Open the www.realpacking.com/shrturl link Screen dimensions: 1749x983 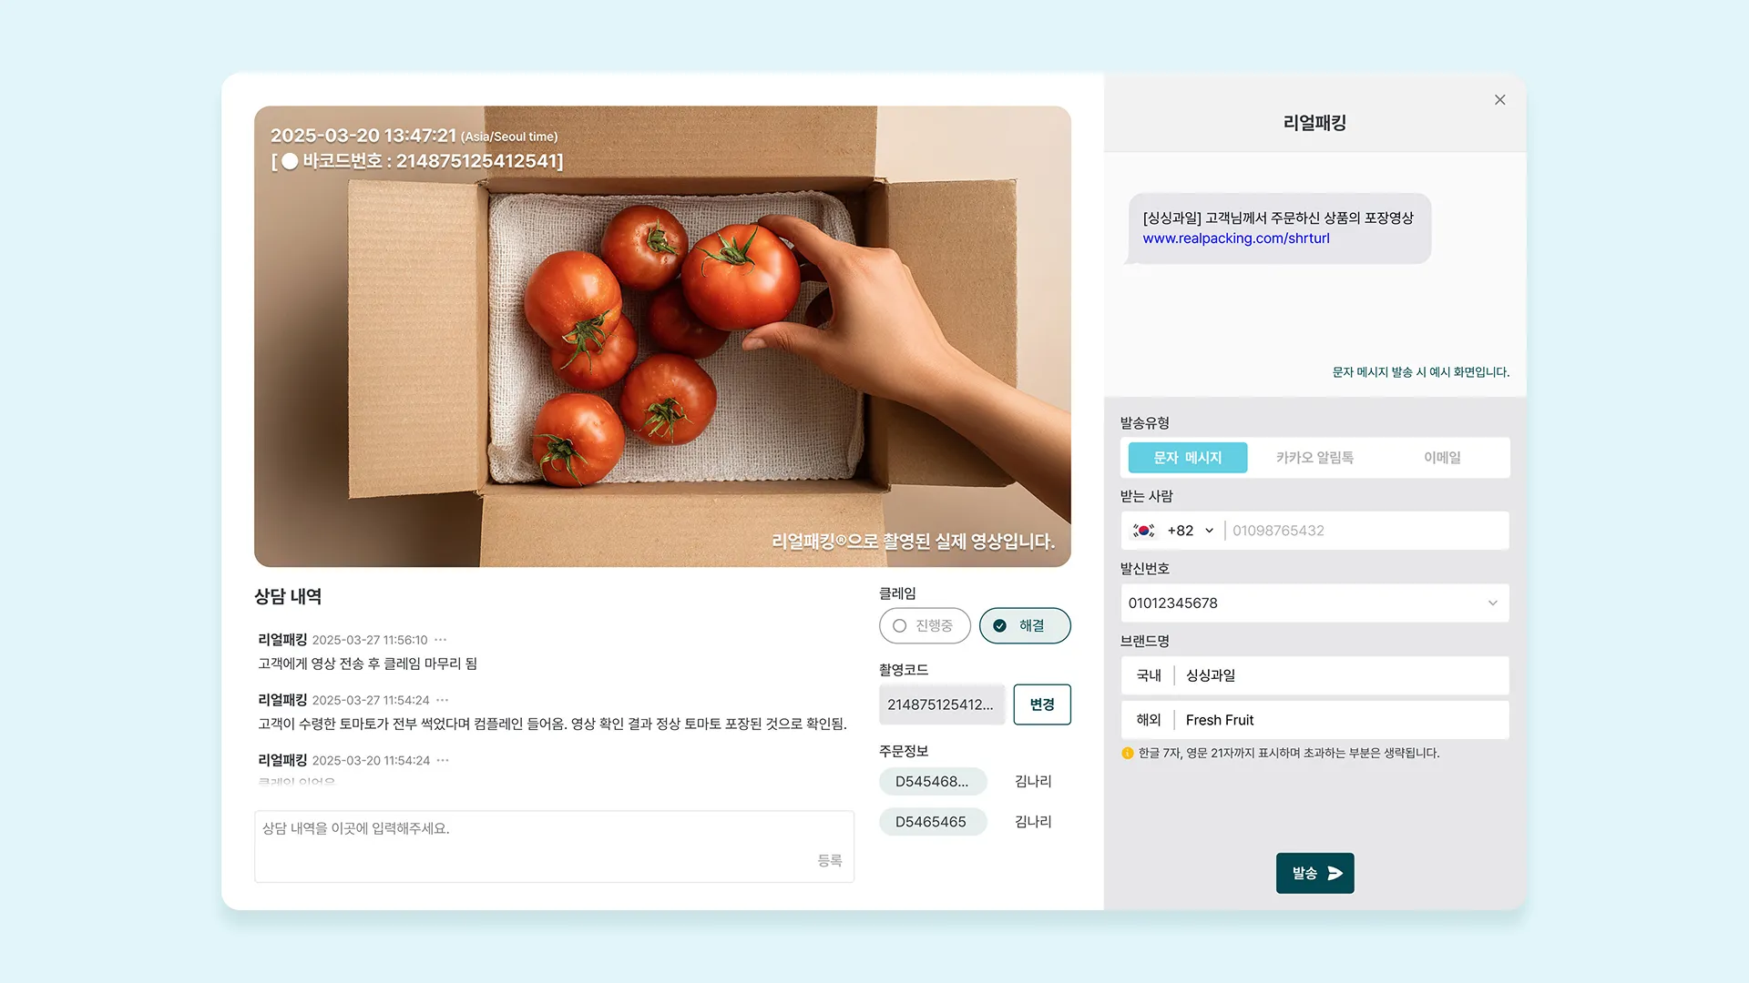1236,238
